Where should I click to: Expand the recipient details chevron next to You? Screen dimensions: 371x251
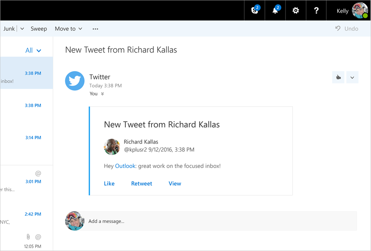click(x=101, y=94)
